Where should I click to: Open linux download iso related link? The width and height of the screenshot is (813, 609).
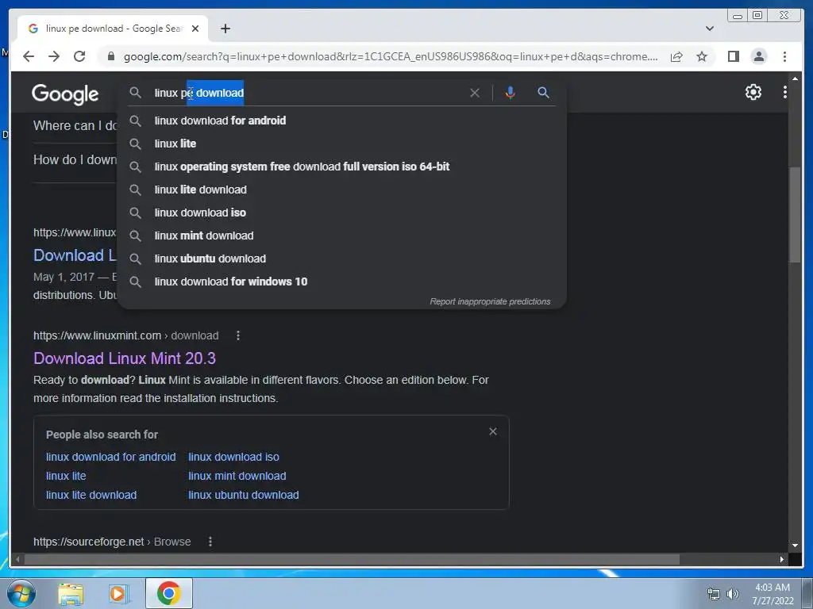pos(233,457)
